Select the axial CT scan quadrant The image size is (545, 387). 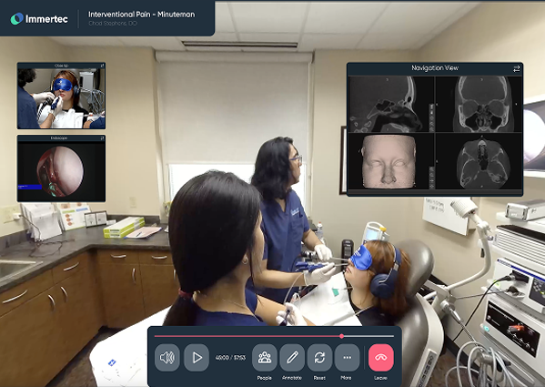point(479,162)
